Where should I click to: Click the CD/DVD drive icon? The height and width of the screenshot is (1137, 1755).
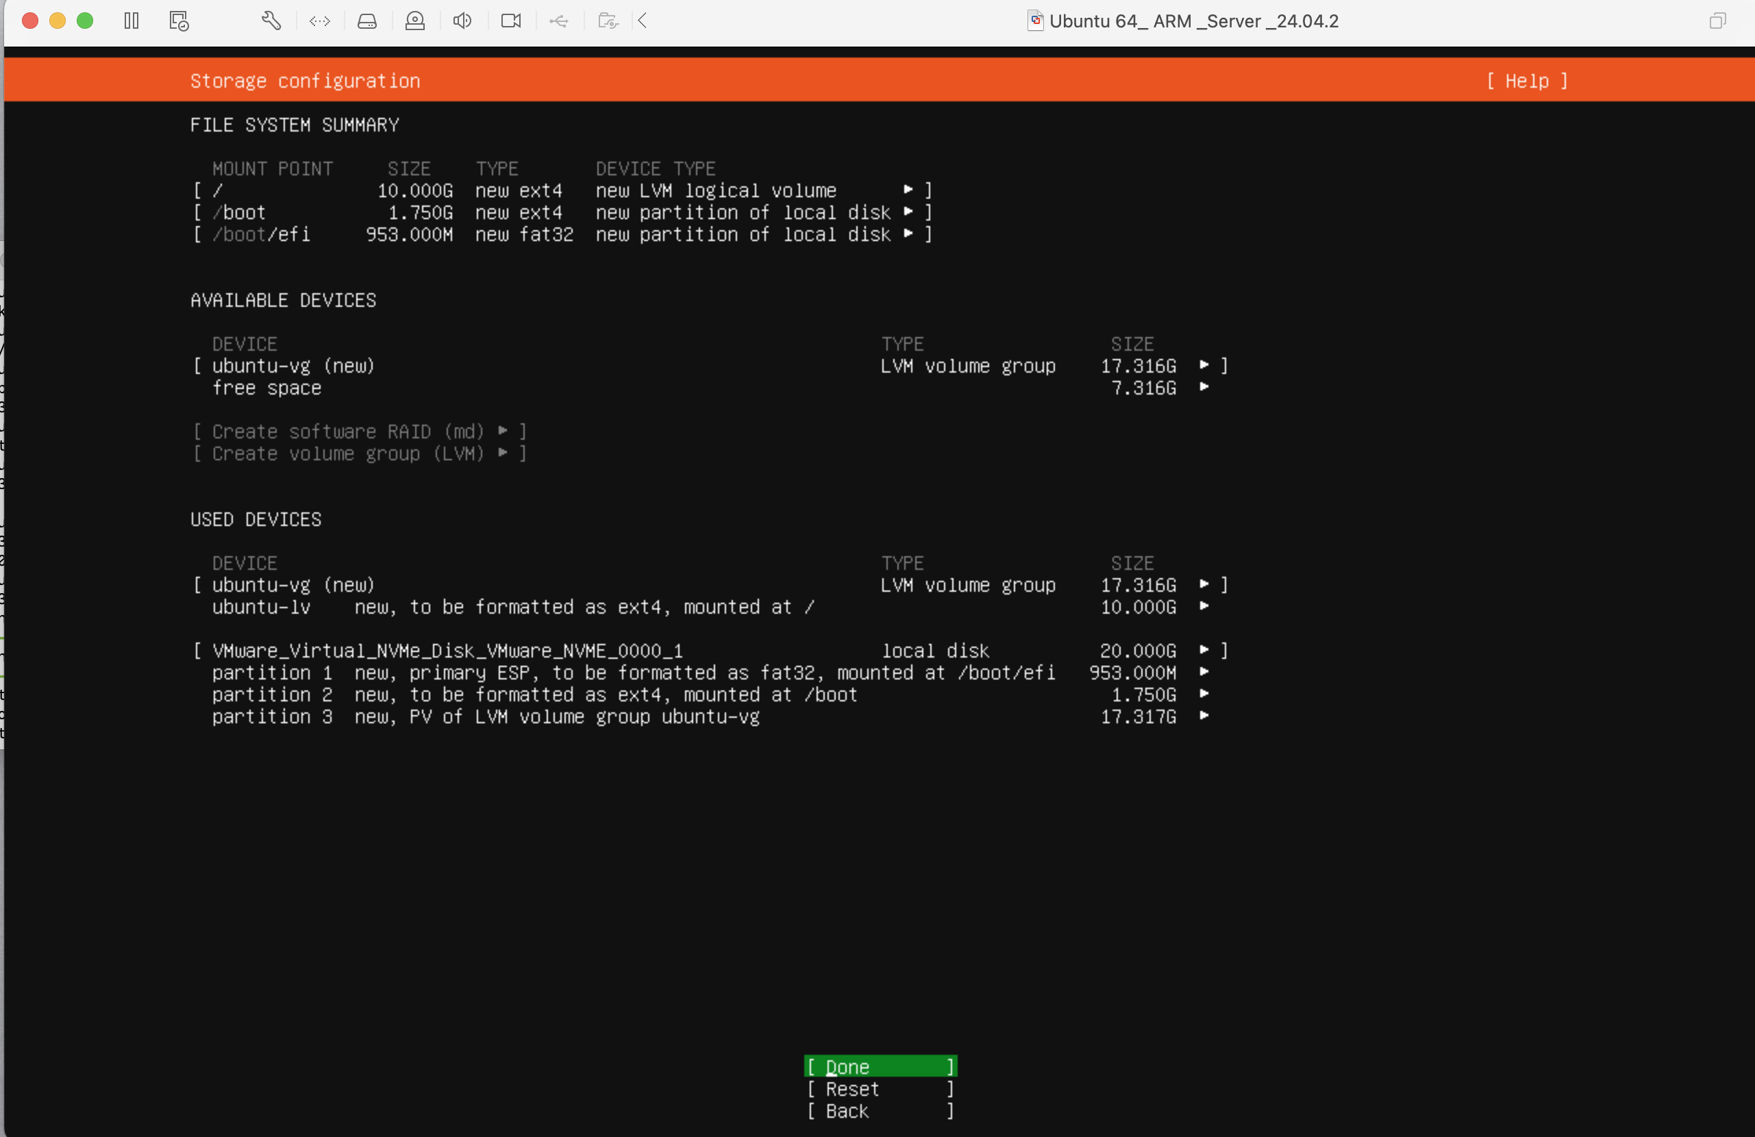pyautogui.click(x=415, y=21)
